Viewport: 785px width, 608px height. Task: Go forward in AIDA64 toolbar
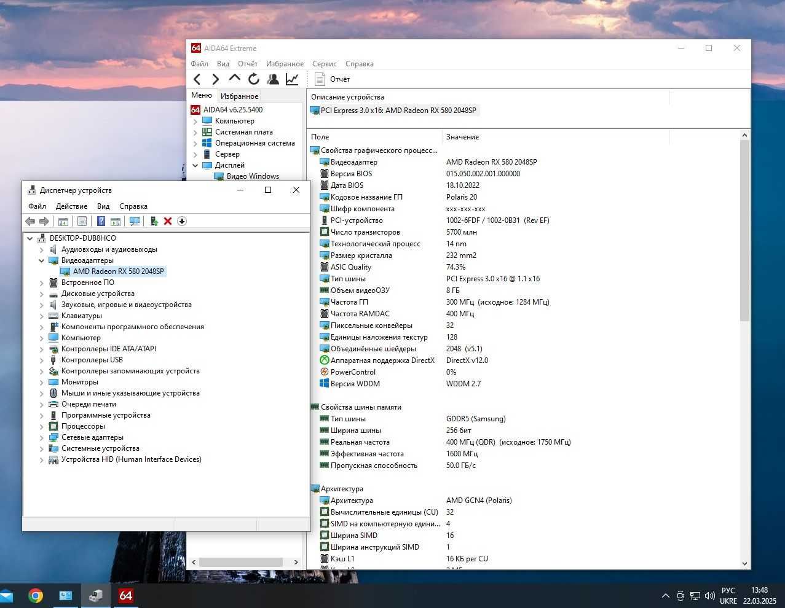[x=215, y=79]
